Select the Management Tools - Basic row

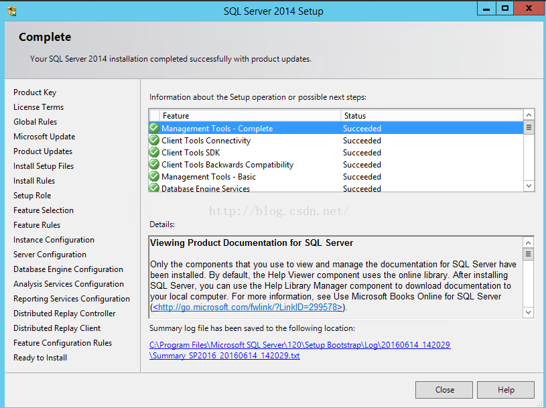(x=336, y=176)
